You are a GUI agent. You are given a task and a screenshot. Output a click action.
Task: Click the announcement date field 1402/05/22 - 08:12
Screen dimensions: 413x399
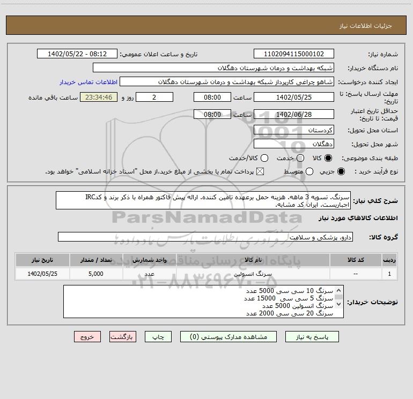(x=77, y=54)
